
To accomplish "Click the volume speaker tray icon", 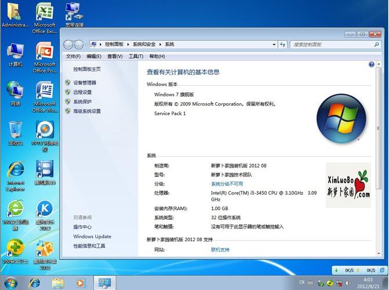I will click(x=348, y=283).
